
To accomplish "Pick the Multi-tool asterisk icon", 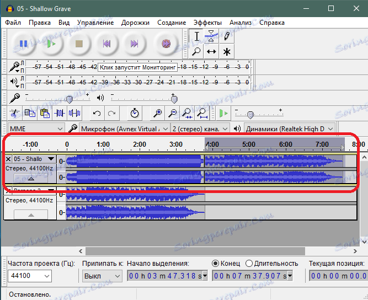I will pos(226,52).
